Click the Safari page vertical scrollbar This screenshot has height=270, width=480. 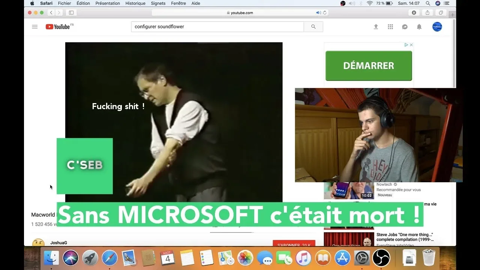pyautogui.click(x=454, y=52)
